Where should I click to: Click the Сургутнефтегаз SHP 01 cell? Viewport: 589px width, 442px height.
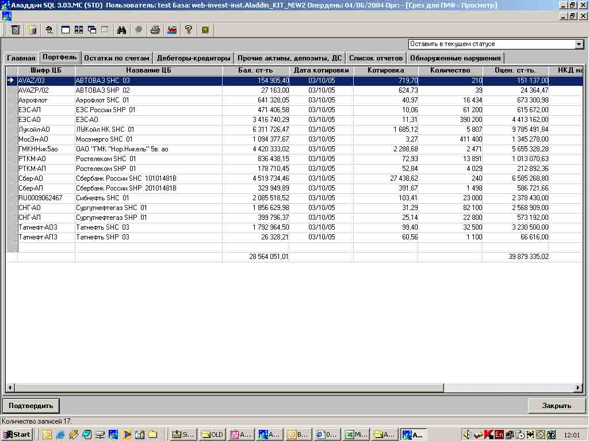click(149, 217)
